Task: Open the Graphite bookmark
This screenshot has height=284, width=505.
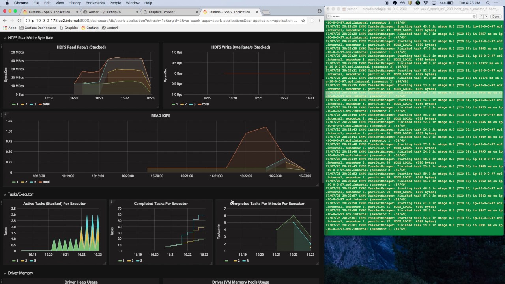Action: pyautogui.click(x=71, y=28)
